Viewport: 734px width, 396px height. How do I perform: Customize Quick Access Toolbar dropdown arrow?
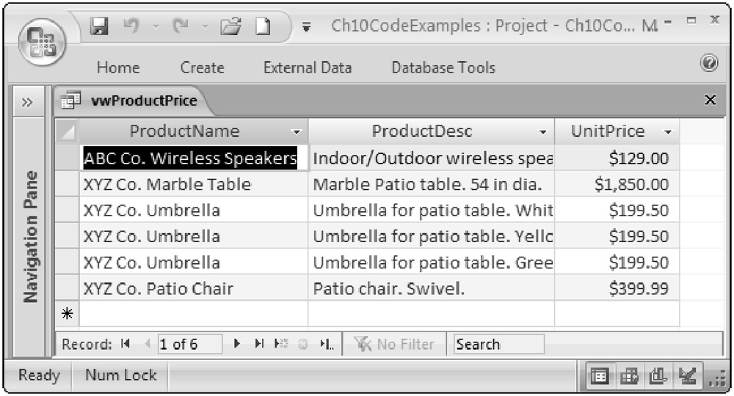pos(306,27)
